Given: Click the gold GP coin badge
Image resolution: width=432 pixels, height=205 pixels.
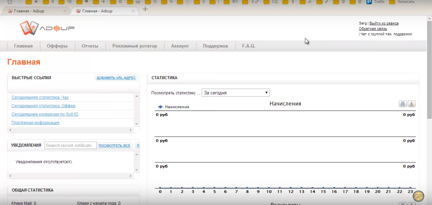Looking at the screenshot, I should tap(418, 196).
